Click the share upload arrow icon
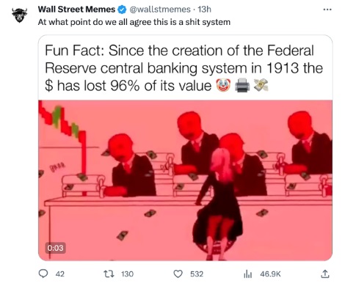The image size is (356, 297). (x=325, y=274)
